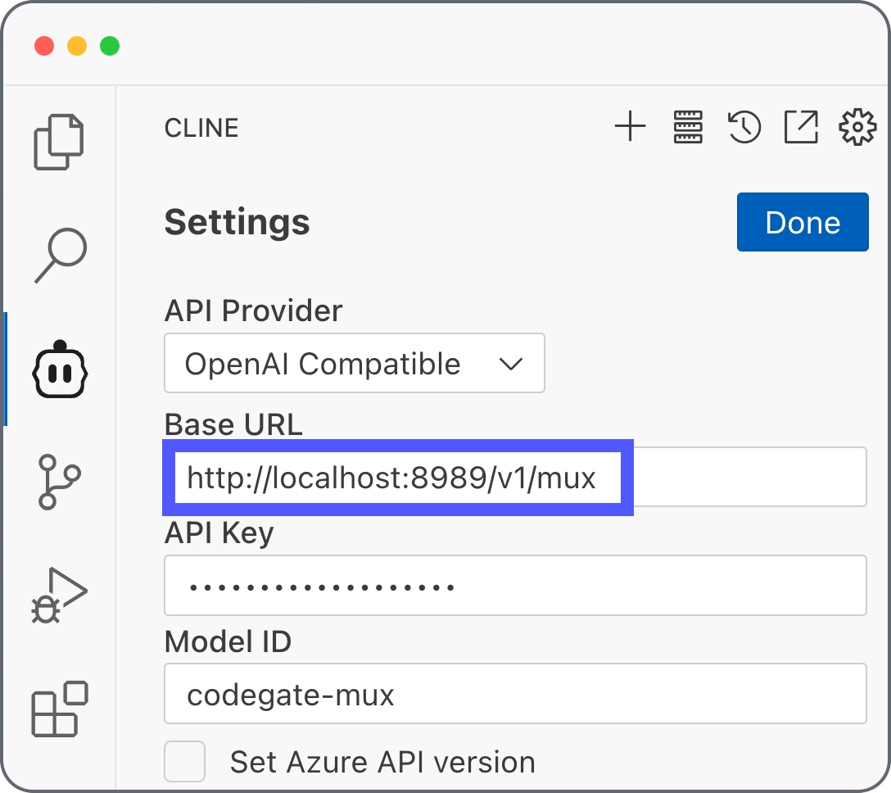Open Run and Debug icon
Screen dimensions: 891x793
pyautogui.click(x=59, y=596)
